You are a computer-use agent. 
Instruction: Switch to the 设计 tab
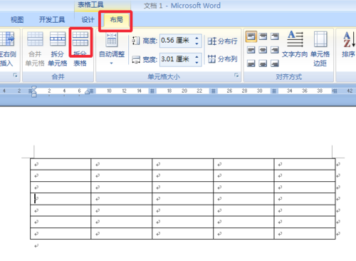tap(88, 20)
